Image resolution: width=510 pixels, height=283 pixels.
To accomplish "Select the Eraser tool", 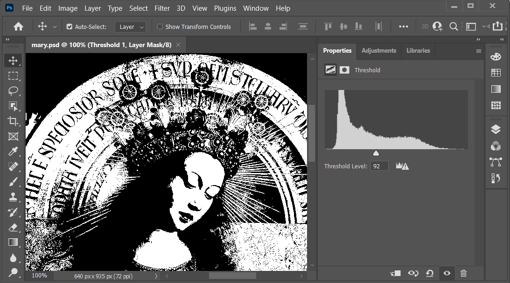I will click(13, 227).
